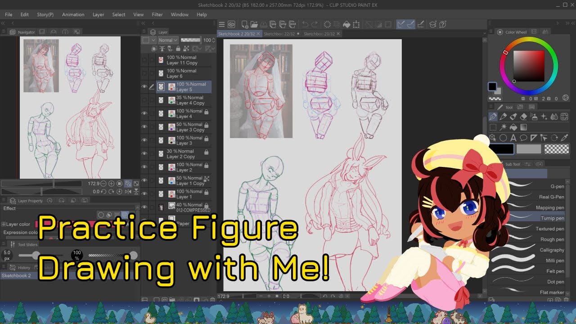Viewport: 576px width, 324px height.
Task: Toggle Lock Layer icon in Layer palette
Action: [x=178, y=49]
